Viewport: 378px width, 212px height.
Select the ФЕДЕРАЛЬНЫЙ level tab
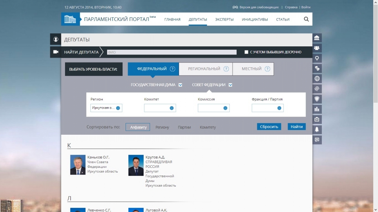coord(153,69)
